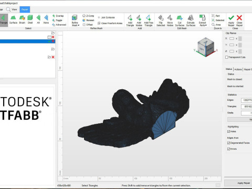Click the Triangles count field
The width and height of the screenshot is (252, 189).
(x=247, y=107)
